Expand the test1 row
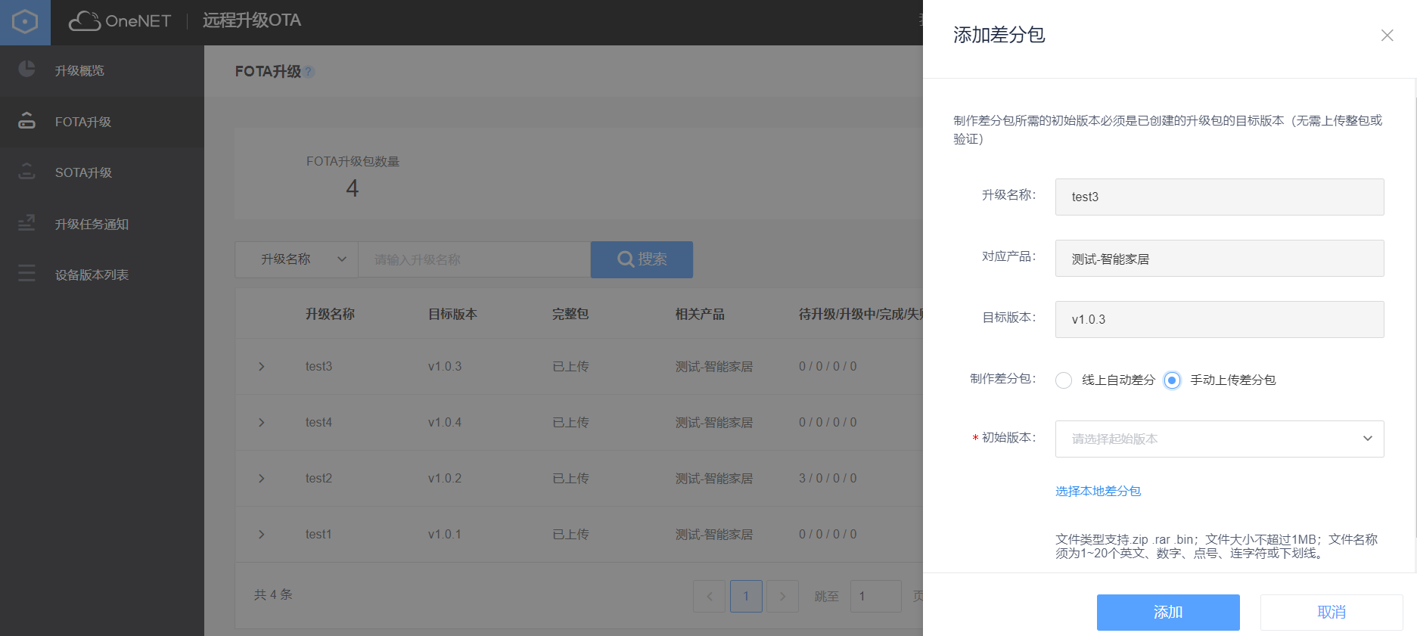Viewport: 1417px width, 636px height. pyautogui.click(x=262, y=535)
